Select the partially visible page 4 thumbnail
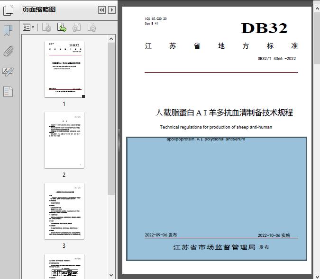Viewport: 320px width, 279px height. 64,266
